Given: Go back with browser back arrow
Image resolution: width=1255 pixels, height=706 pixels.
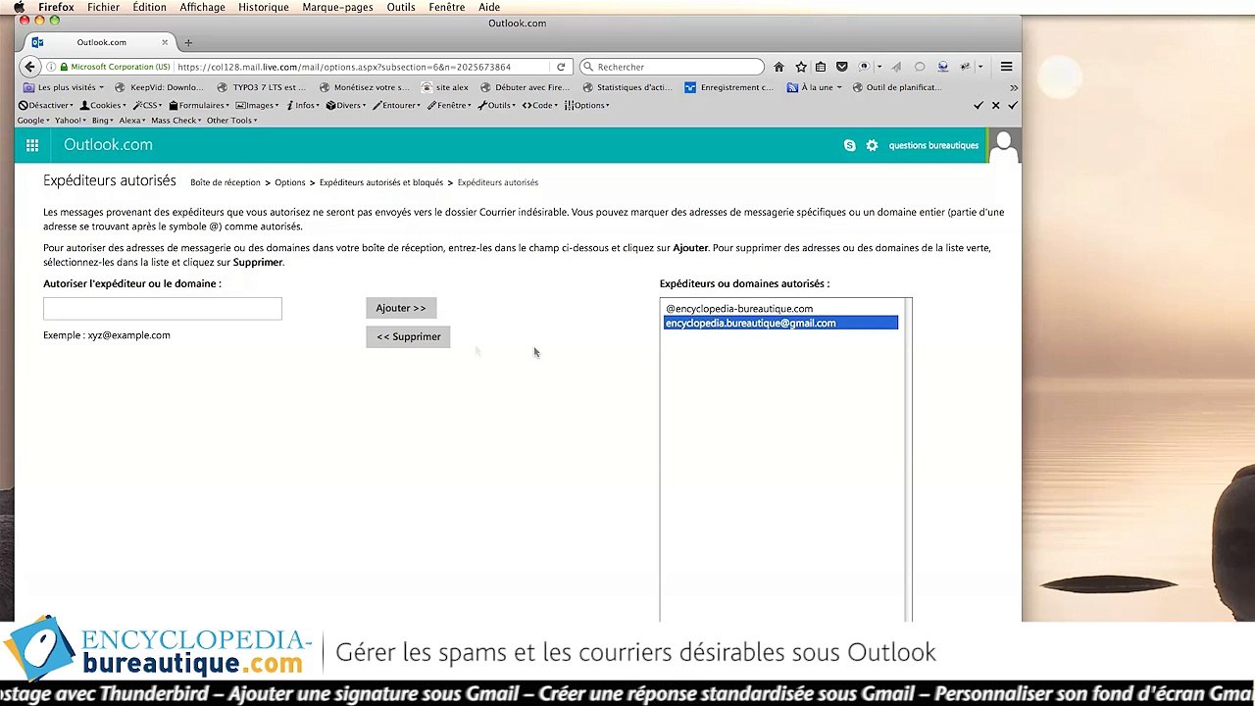Looking at the screenshot, I should [29, 67].
